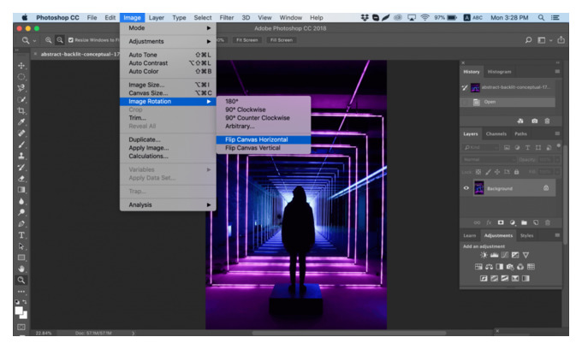
Task: Add Color Balance adjustment scales icon
Action: tap(490, 267)
